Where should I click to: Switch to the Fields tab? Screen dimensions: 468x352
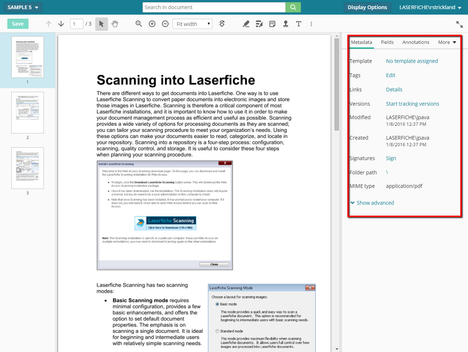tap(387, 42)
